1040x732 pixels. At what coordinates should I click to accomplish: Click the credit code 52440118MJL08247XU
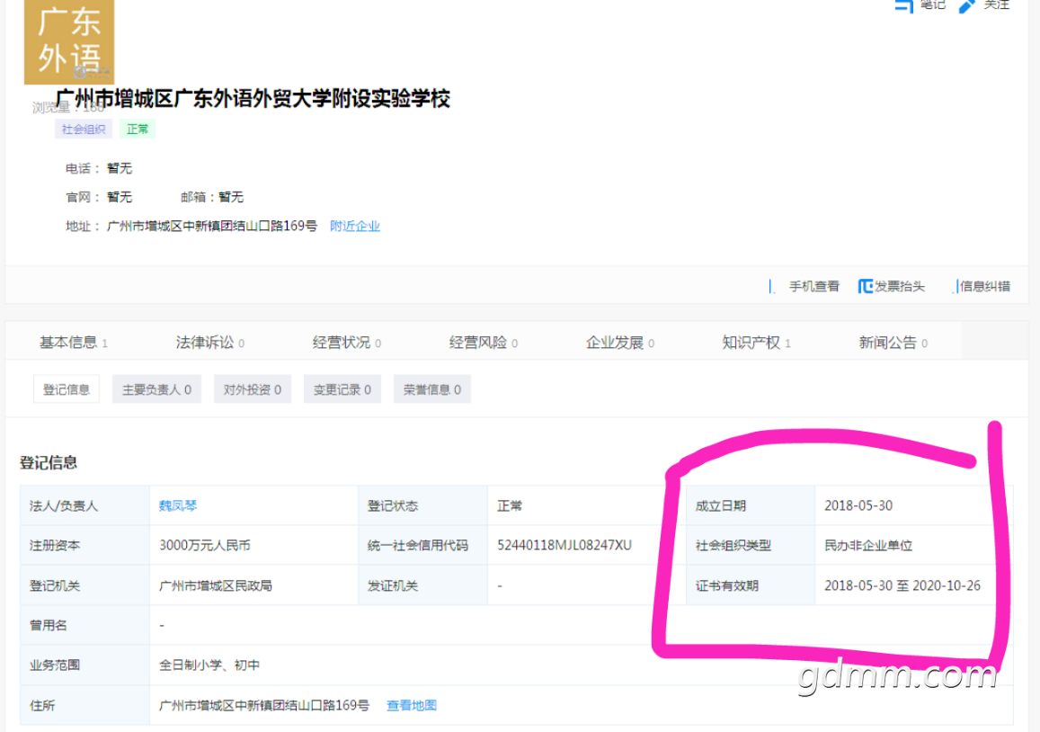tap(564, 546)
